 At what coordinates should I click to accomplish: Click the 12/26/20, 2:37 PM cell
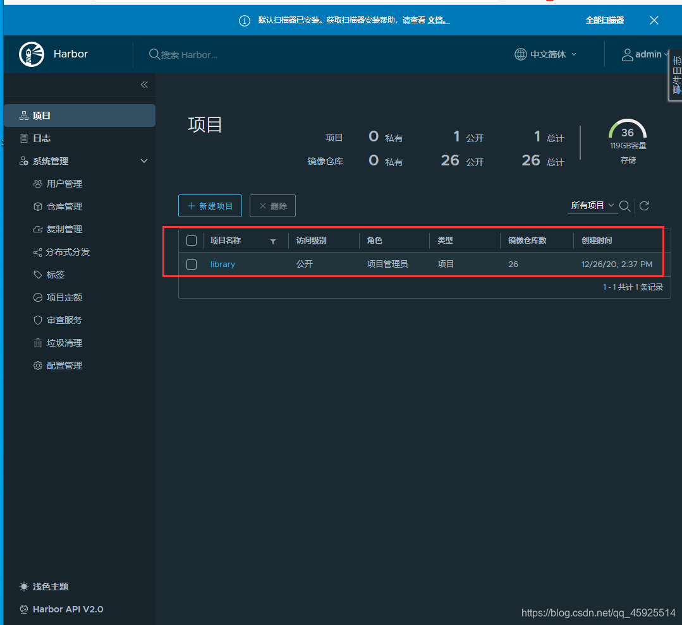pos(617,264)
